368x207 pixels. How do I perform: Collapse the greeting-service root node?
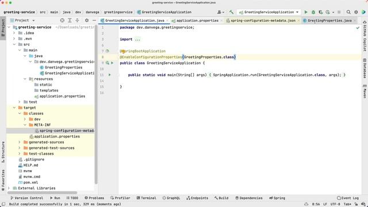point(9,27)
